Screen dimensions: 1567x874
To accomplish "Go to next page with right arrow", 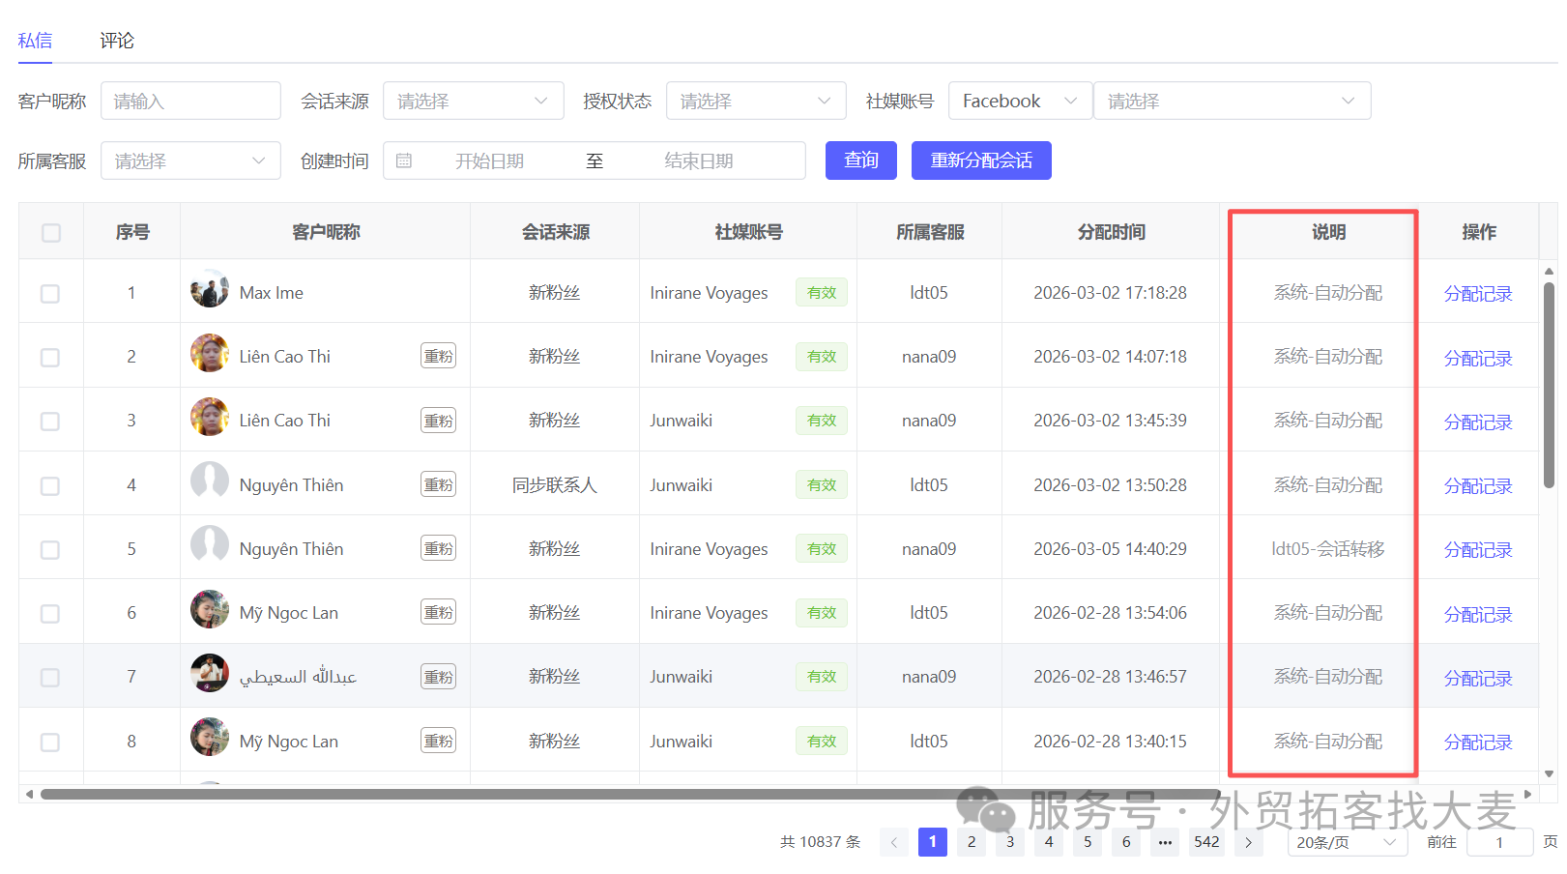I will (x=1249, y=842).
